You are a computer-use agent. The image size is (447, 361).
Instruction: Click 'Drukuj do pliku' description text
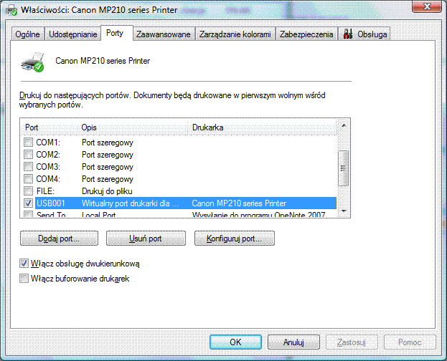107,191
